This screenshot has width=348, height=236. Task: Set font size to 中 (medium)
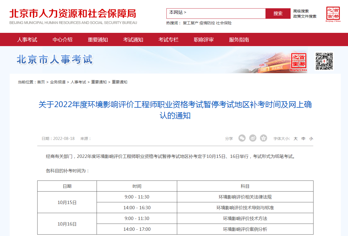click(x=303, y=139)
